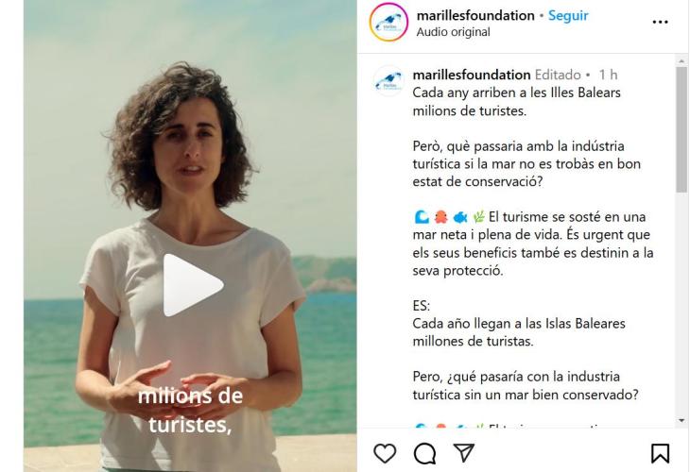Open marillesfoundation username in the caption

click(472, 75)
